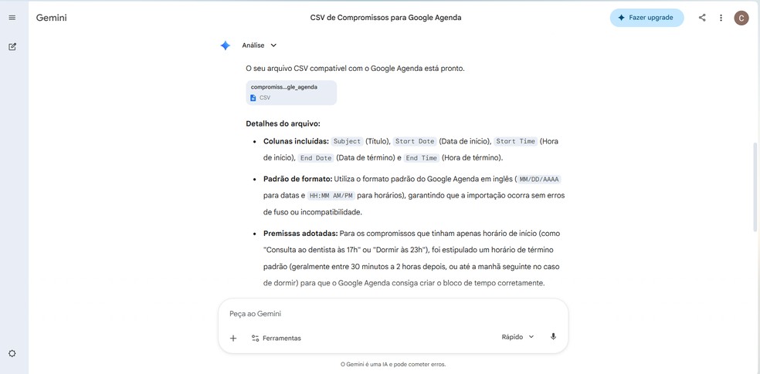Image resolution: width=760 pixels, height=374 pixels.
Task: Click the conversation title CSV de Compromissos
Action: 386,18
